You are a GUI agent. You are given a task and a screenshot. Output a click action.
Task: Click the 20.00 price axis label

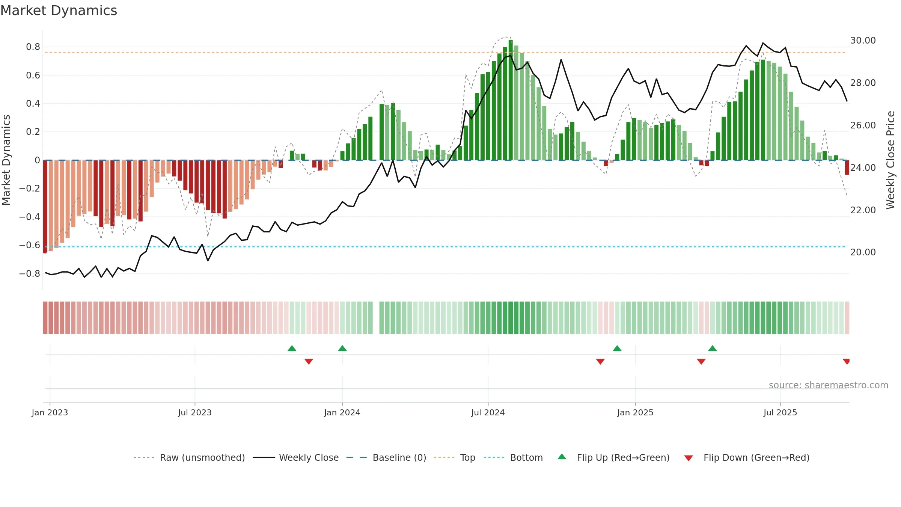(x=863, y=252)
